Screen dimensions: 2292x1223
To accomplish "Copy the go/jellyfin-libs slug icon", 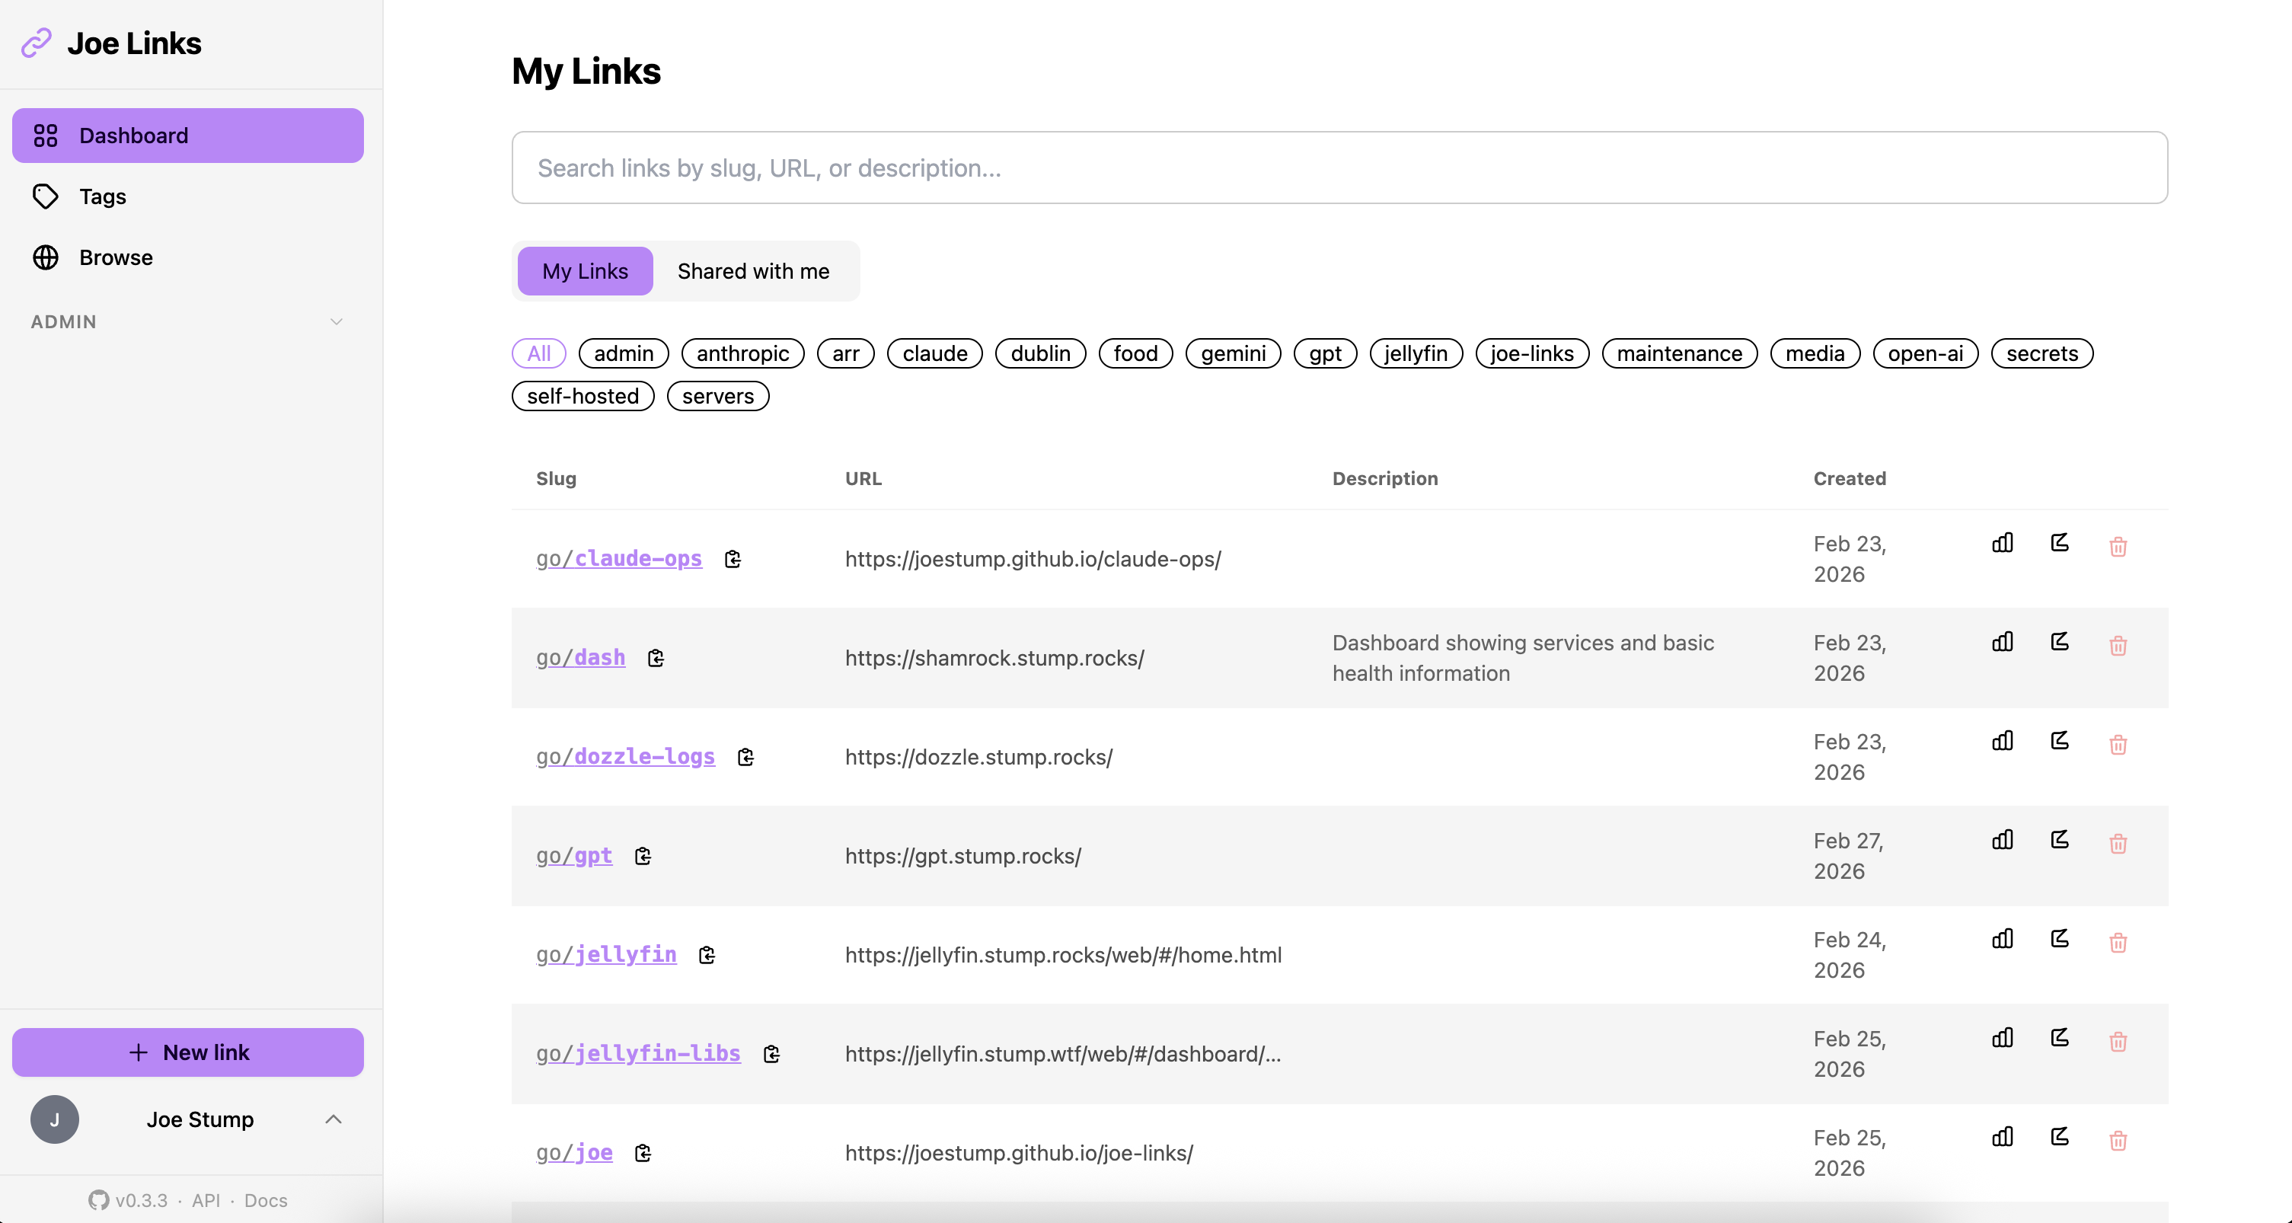I will (x=771, y=1054).
